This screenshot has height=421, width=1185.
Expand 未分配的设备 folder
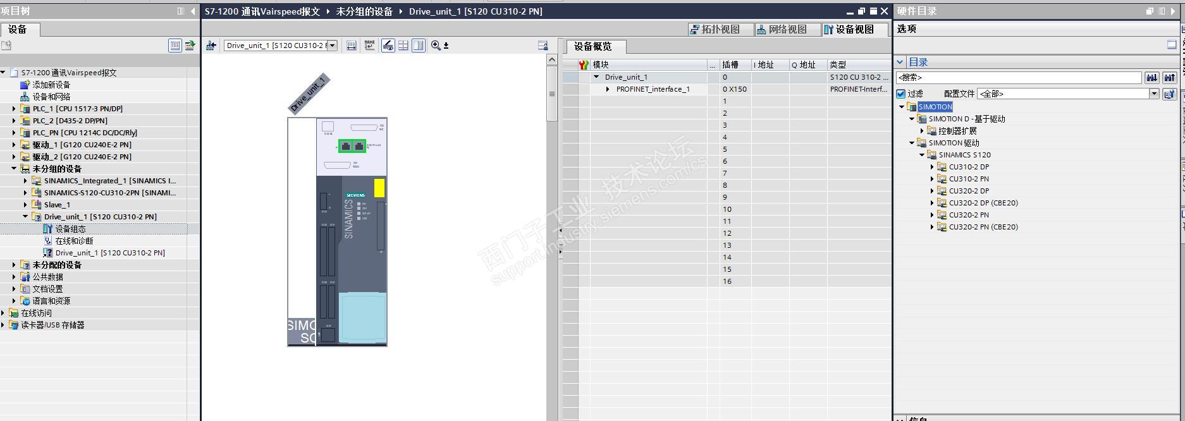pyautogui.click(x=14, y=265)
